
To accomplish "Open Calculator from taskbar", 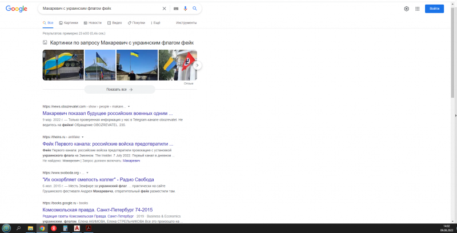I will point(65,228).
